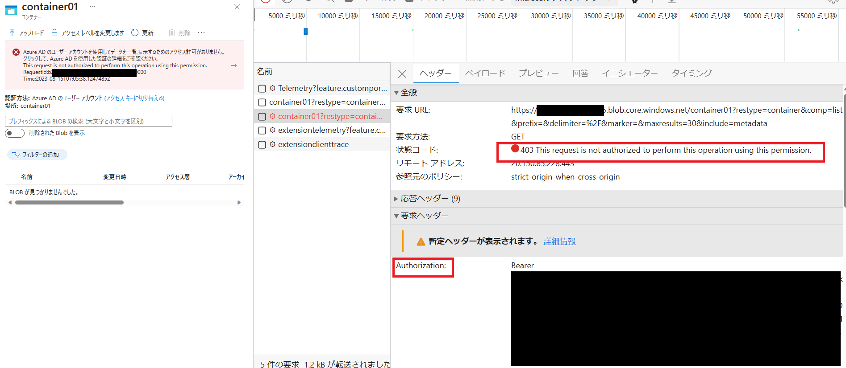Image resolution: width=846 pixels, height=368 pixels.
Task: Open the 回答 tab
Action: pyautogui.click(x=580, y=73)
